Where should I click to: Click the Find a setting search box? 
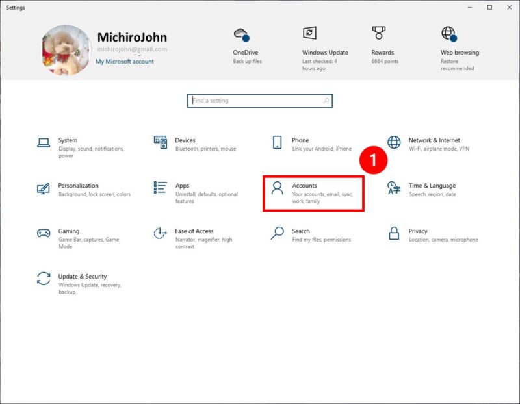click(260, 101)
